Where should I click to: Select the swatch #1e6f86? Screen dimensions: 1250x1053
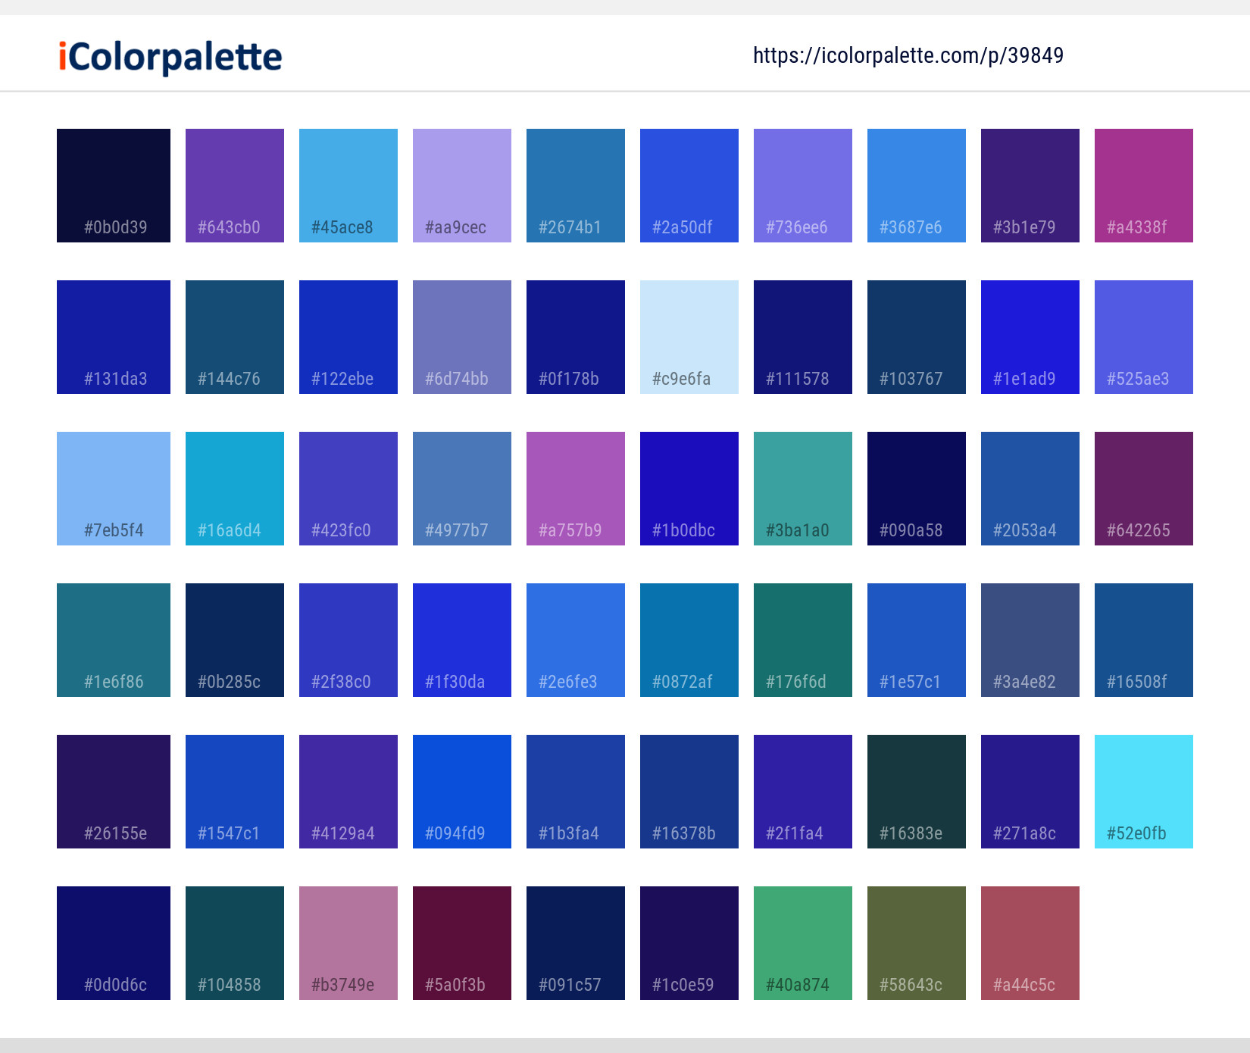pyautogui.click(x=113, y=639)
